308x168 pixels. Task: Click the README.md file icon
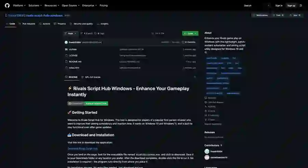(66, 61)
